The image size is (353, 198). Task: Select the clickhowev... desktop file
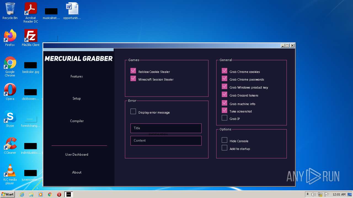tap(31, 94)
